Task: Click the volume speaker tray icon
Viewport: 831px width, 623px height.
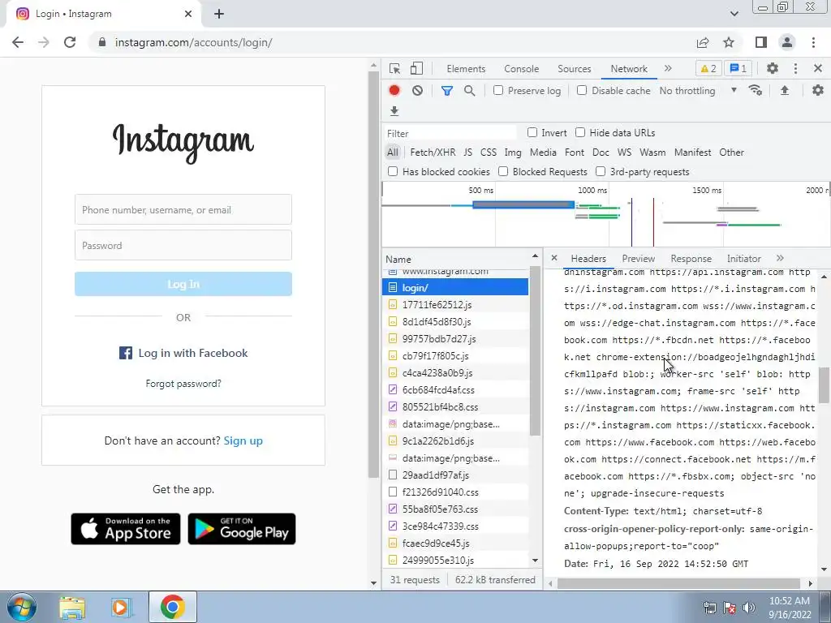Action: coord(749,607)
